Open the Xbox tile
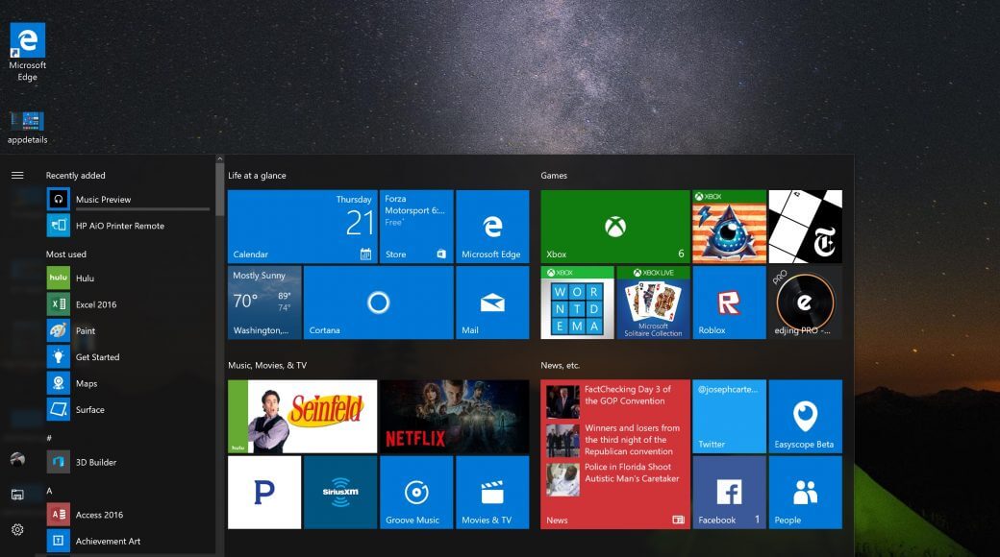This screenshot has width=1000, height=557. coord(614,227)
